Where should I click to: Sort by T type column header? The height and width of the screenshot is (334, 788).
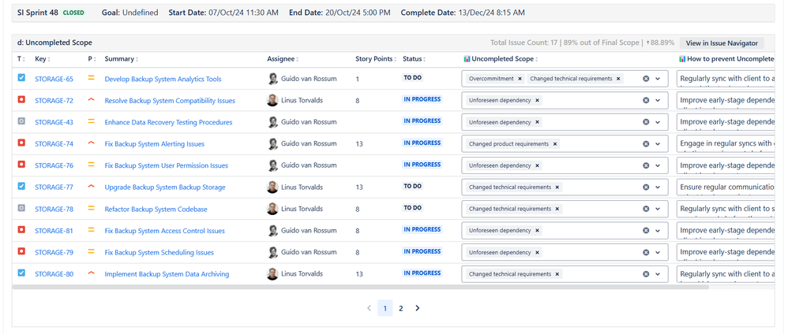20,58
